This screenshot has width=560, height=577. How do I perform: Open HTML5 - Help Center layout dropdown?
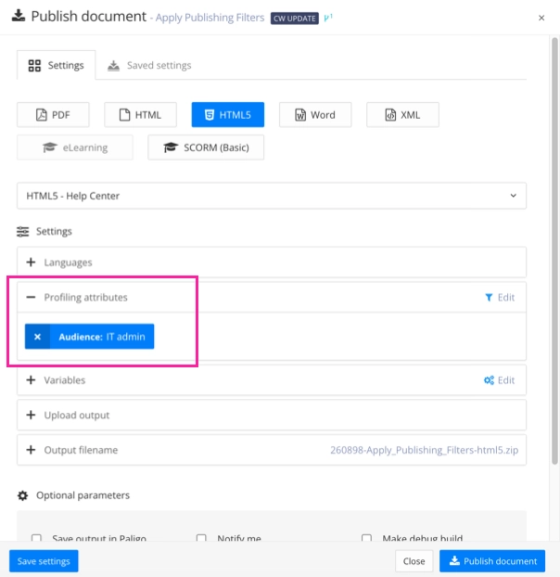(272, 196)
